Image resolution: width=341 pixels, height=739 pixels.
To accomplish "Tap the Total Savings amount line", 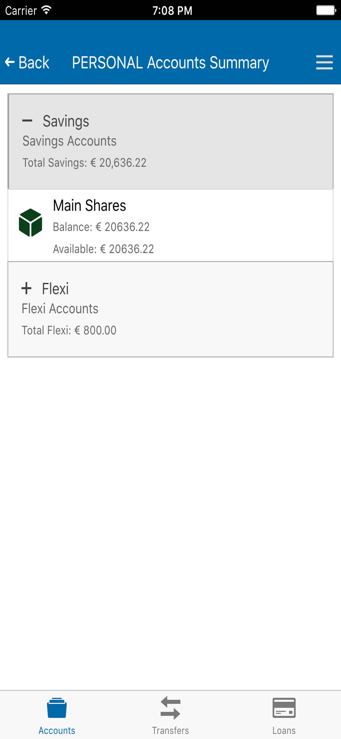I will tap(85, 163).
